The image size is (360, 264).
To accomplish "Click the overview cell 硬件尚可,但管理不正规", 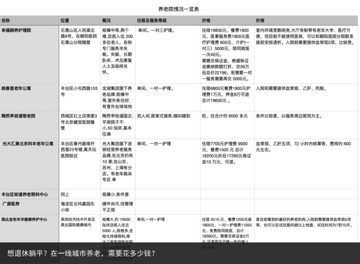I will [x=117, y=207].
